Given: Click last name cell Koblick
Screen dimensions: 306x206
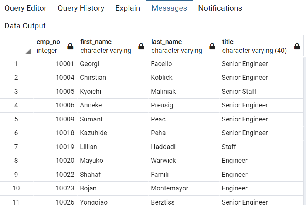Looking at the screenshot, I should pyautogui.click(x=183, y=78).
